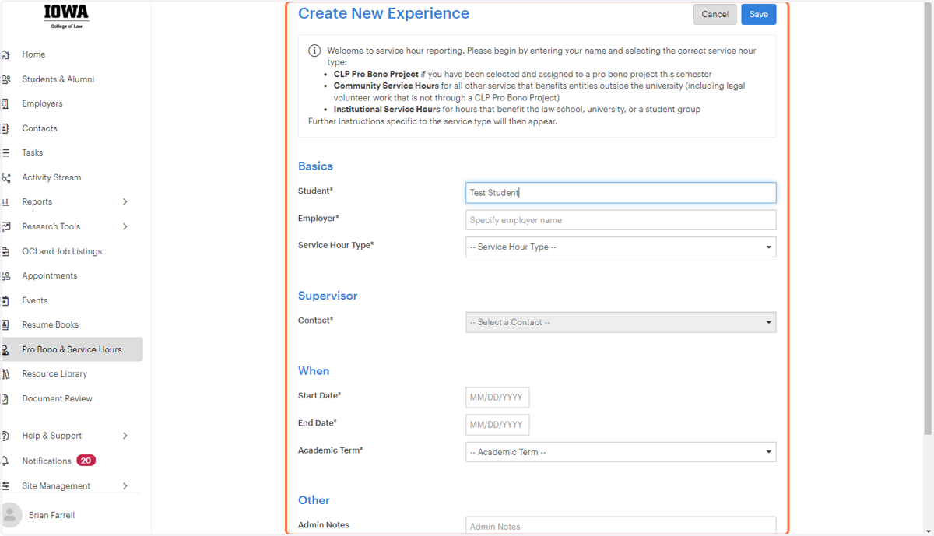Expand Site Management chevron
934x536 pixels.
(125, 485)
